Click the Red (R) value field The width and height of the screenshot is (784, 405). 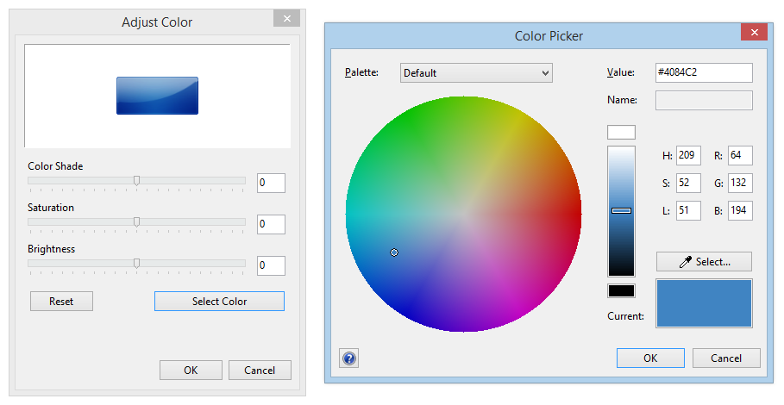[x=740, y=156]
